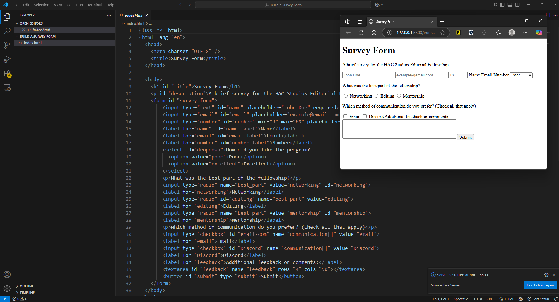Open the Poor dropdown in survey form
The height and width of the screenshot is (302, 559).
coord(521,75)
